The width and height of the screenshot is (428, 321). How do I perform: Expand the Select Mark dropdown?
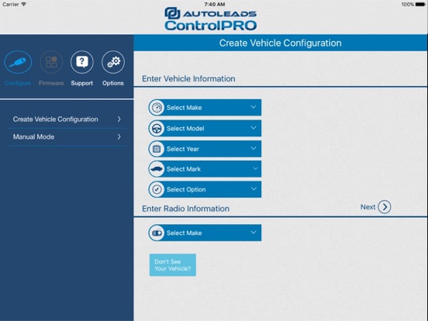(x=205, y=169)
